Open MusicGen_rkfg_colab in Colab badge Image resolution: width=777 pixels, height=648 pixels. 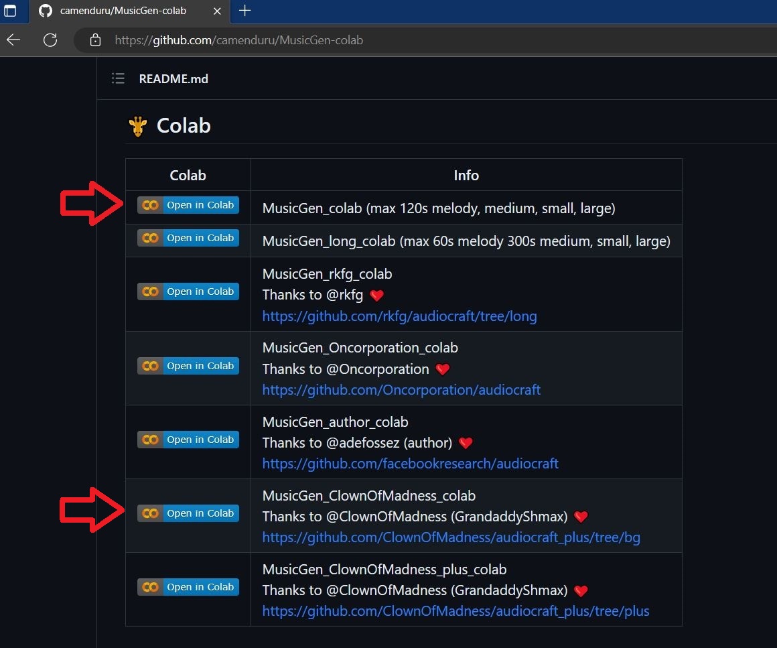tap(188, 291)
